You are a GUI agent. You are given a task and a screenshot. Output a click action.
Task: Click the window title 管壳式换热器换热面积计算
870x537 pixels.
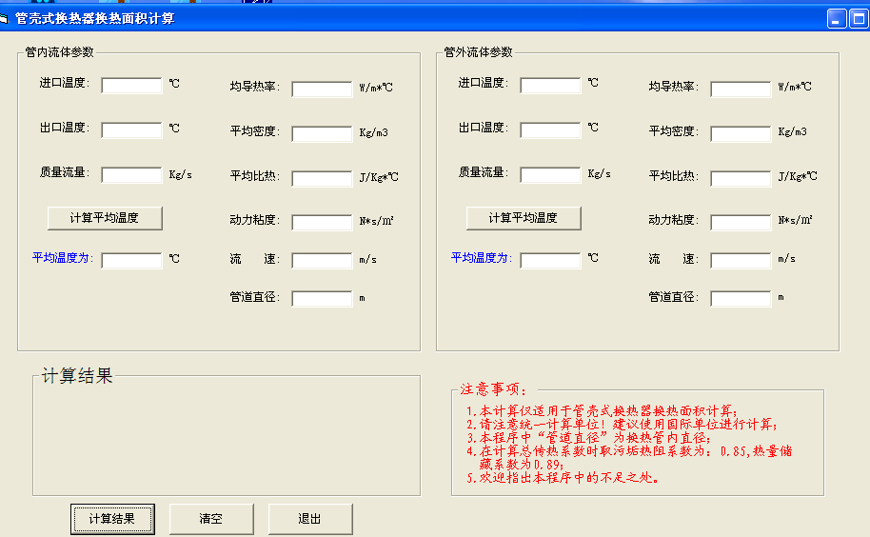(95, 19)
